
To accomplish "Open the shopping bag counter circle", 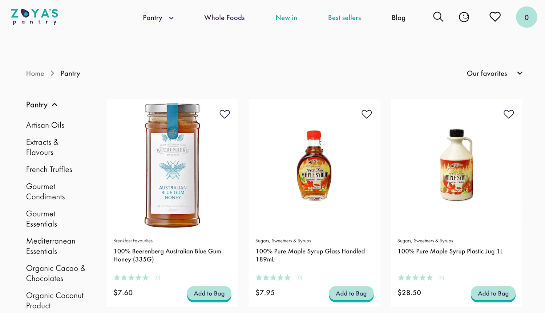I will tap(526, 17).
